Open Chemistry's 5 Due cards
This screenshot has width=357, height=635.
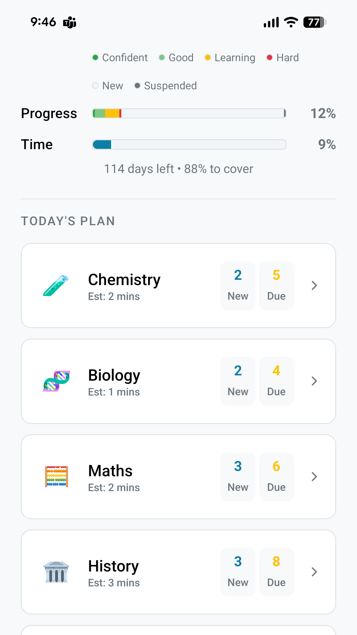276,285
